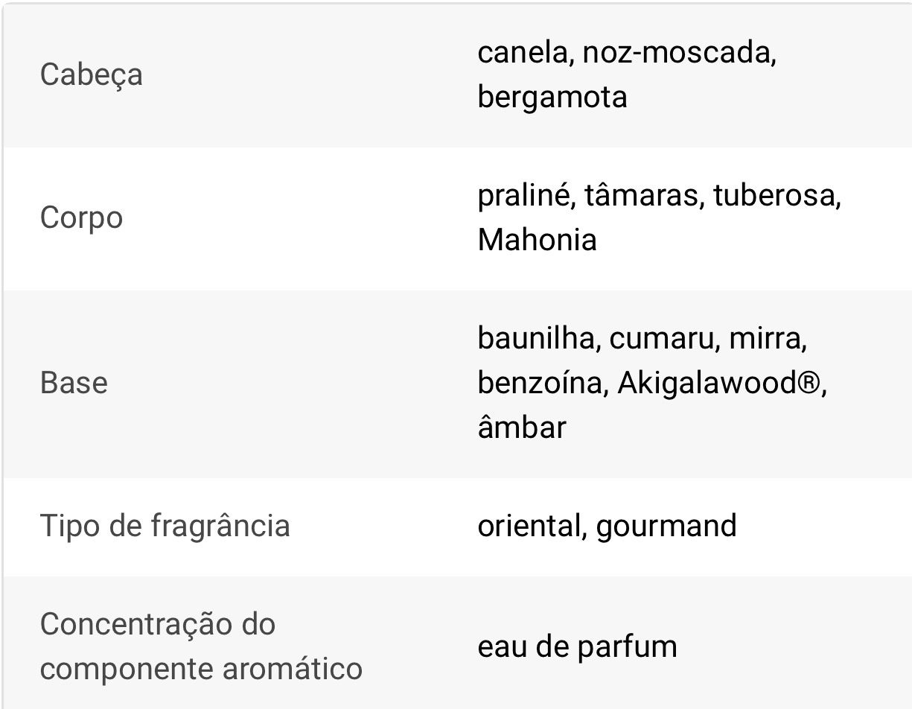
Task: Tap the praliné note
Action: tap(523, 196)
